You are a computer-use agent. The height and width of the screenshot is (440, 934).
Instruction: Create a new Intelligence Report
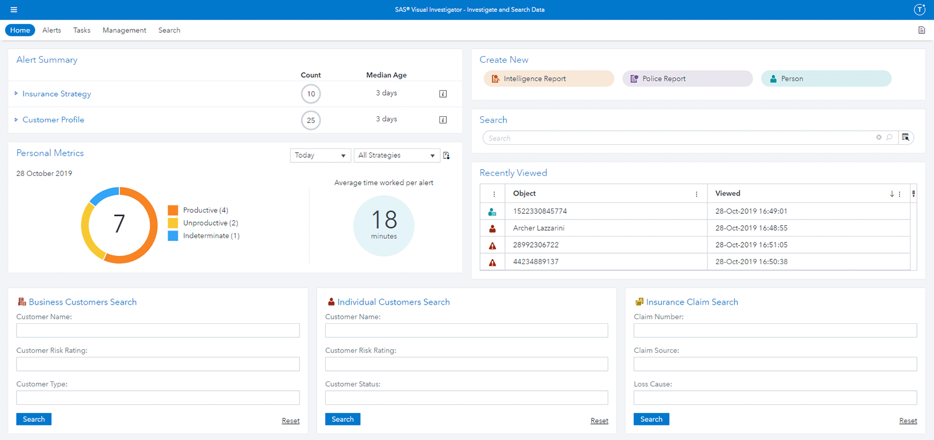549,78
